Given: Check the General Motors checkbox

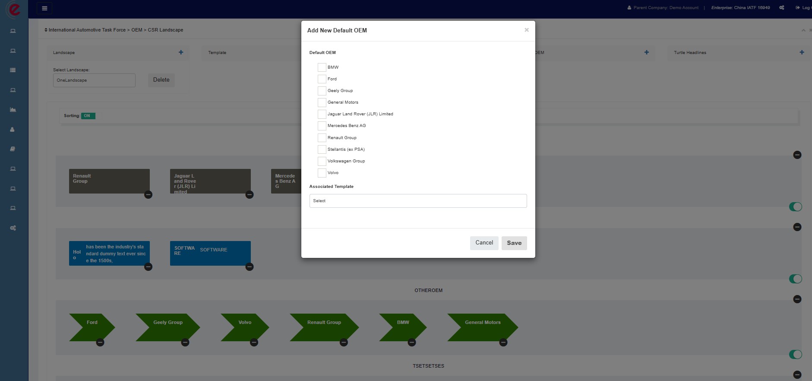Looking at the screenshot, I should [322, 102].
